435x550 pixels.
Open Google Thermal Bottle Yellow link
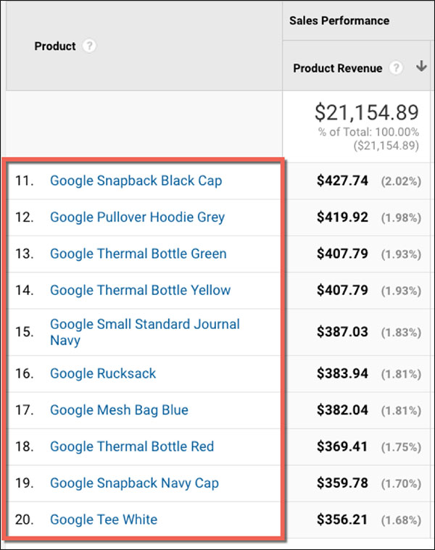[x=140, y=290]
